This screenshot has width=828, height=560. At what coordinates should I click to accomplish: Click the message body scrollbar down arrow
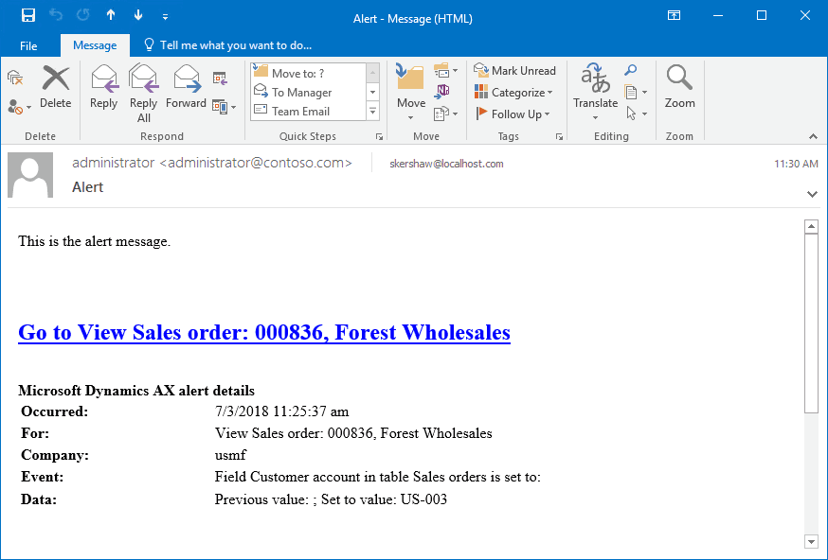point(811,541)
